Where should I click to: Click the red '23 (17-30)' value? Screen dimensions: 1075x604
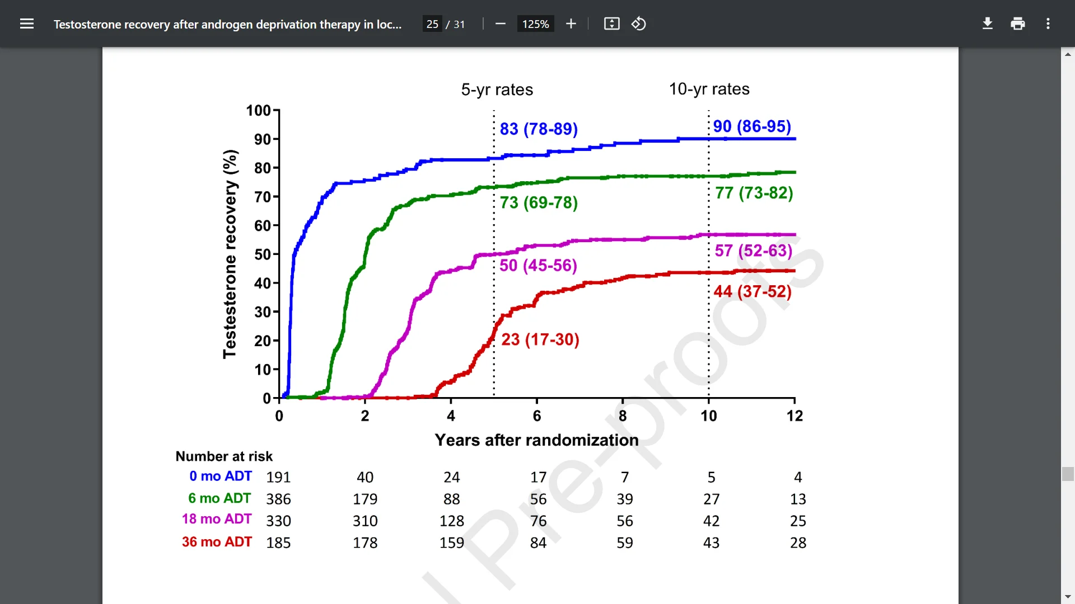[540, 339]
